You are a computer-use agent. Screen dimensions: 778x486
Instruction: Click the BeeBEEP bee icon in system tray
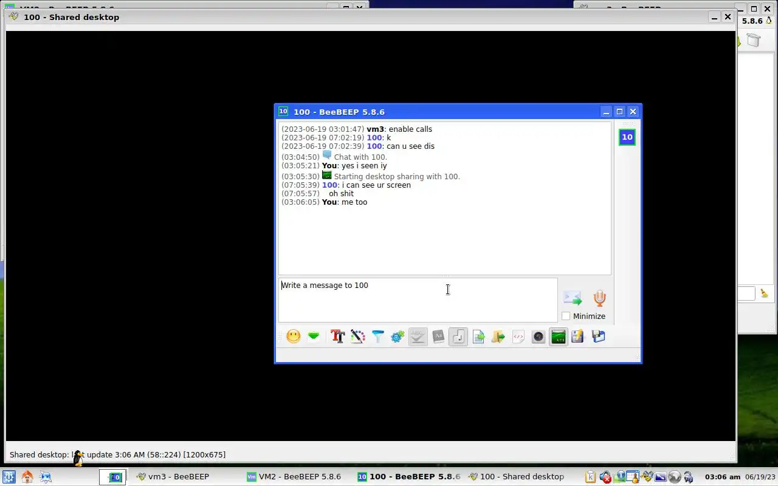(647, 477)
